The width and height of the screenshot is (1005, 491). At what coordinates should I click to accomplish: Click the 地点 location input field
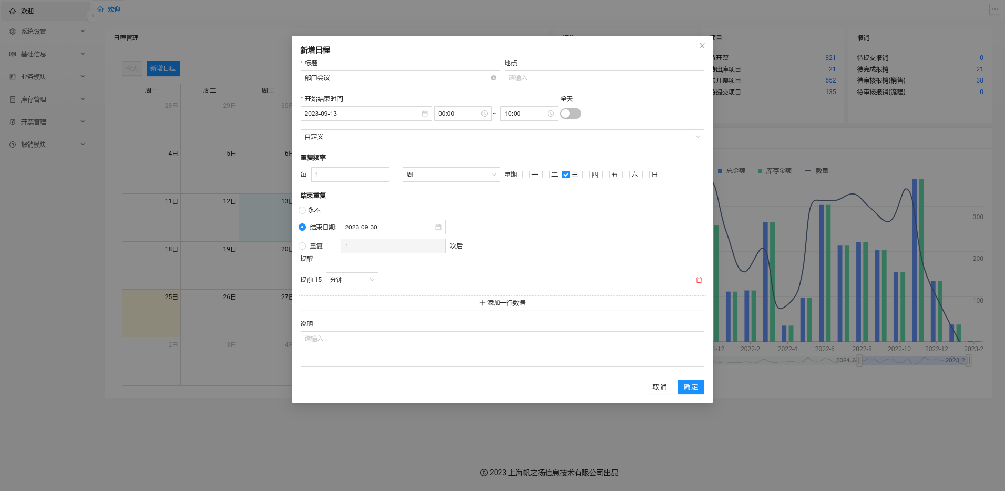pos(604,78)
